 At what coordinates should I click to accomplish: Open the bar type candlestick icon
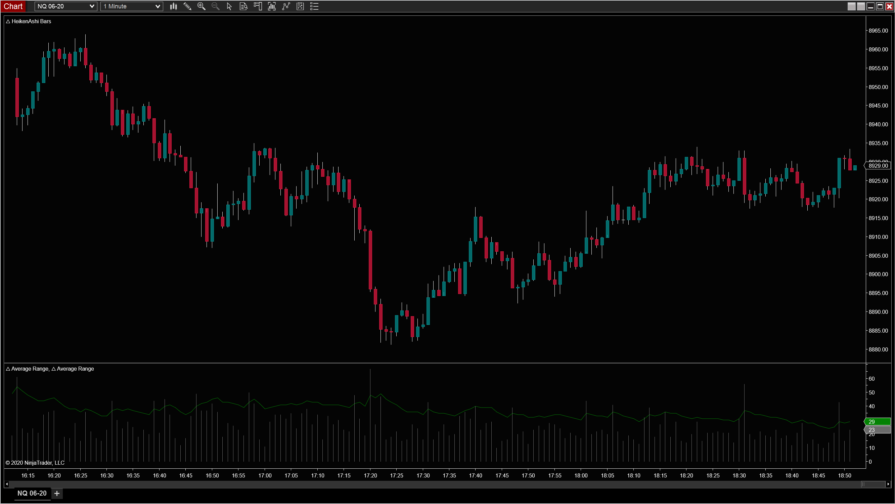point(173,6)
